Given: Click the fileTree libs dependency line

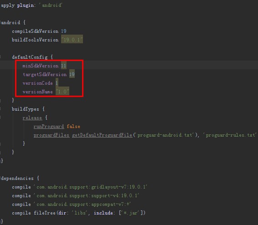Looking at the screenshot, I should point(79,213).
